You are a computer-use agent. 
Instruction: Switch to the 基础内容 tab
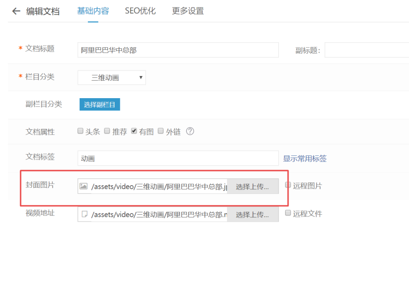tap(93, 11)
